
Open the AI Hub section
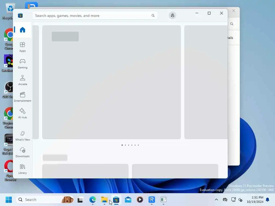(23, 114)
